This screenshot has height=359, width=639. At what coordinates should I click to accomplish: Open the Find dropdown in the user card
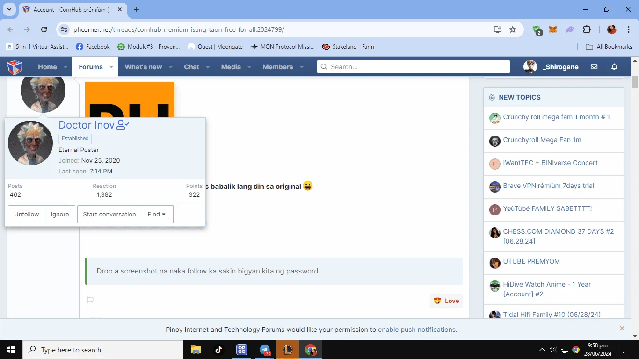[157, 214]
